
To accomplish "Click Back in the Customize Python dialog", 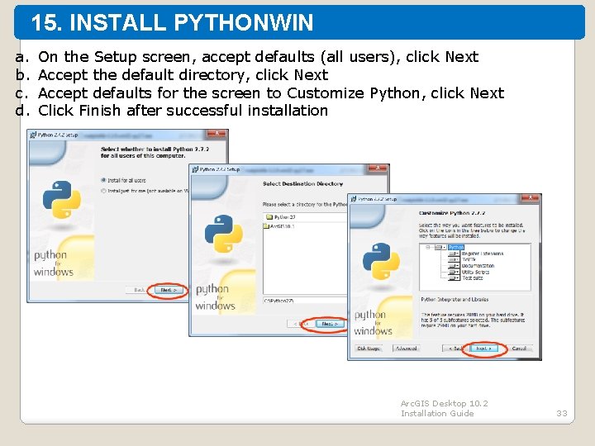I will pos(455,349).
